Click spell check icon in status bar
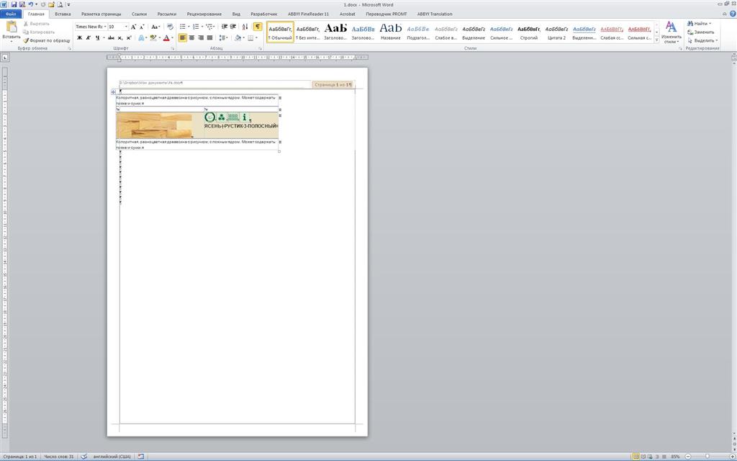Image resolution: width=737 pixels, height=461 pixels. click(x=83, y=457)
